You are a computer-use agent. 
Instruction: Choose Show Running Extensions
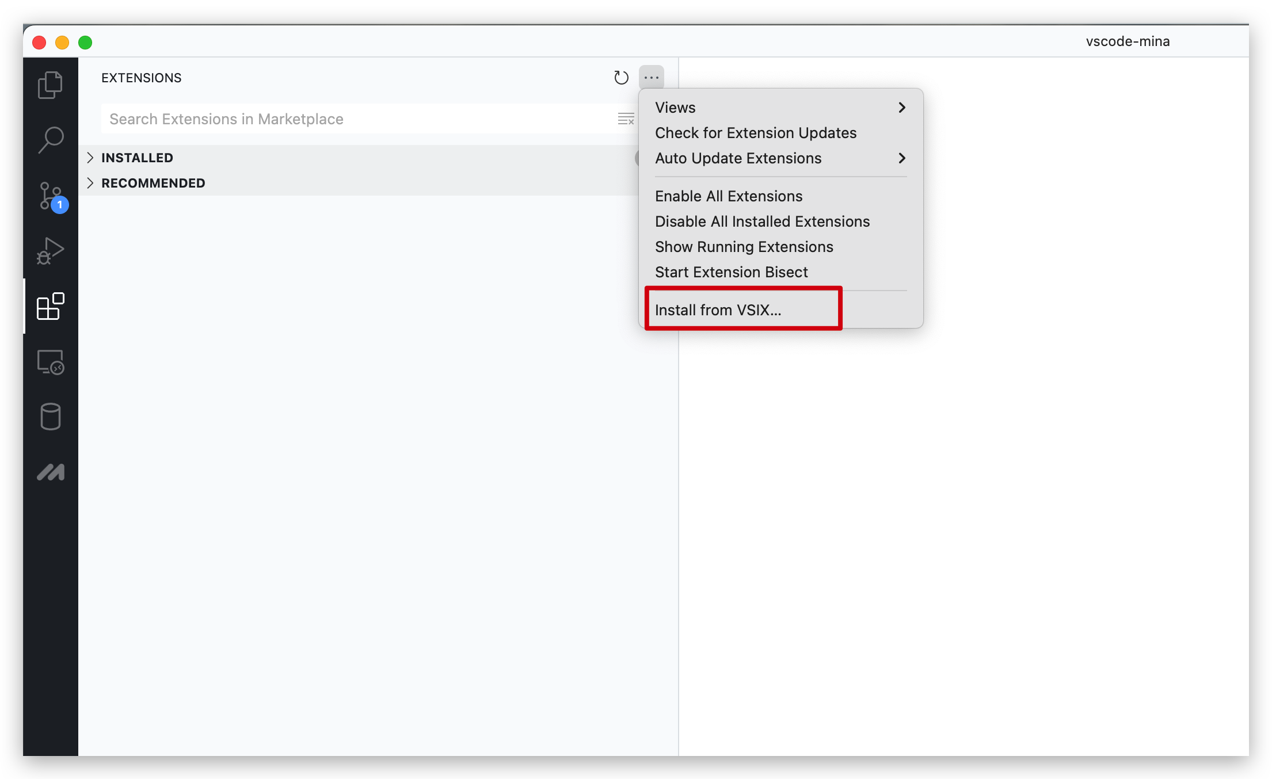(x=781, y=247)
